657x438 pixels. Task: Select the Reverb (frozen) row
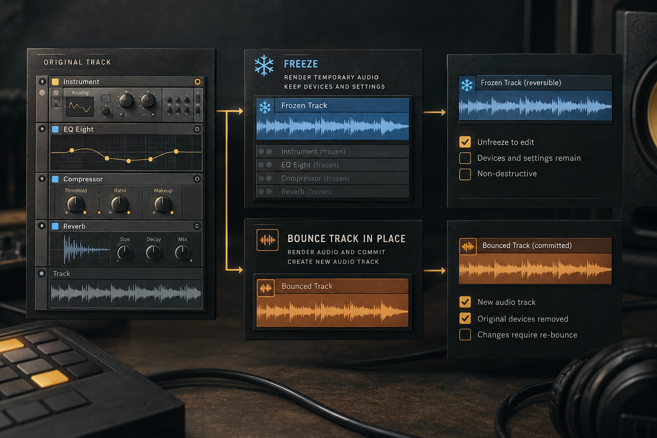[x=332, y=191]
